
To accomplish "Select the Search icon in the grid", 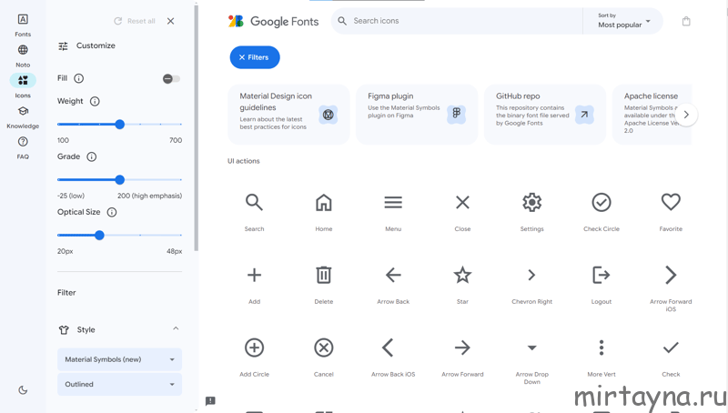I will [x=254, y=203].
